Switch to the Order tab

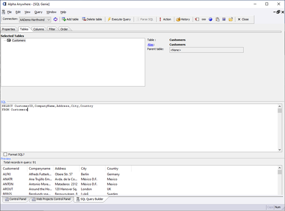point(64,29)
